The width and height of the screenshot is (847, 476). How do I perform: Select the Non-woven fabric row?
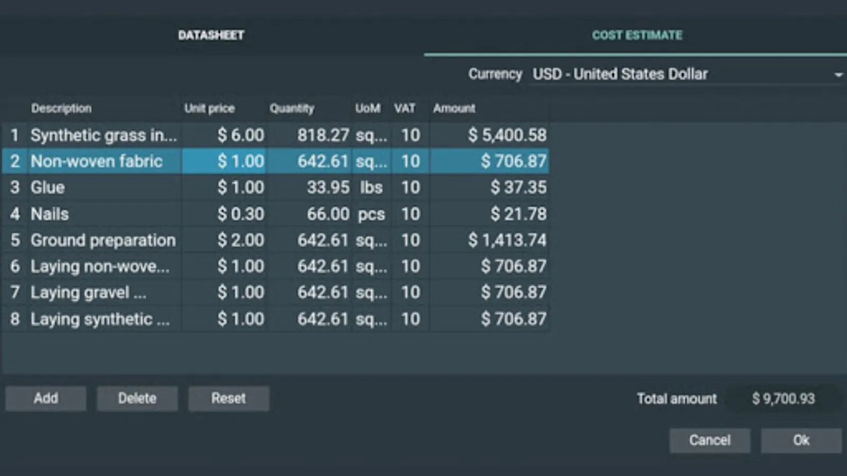97,161
